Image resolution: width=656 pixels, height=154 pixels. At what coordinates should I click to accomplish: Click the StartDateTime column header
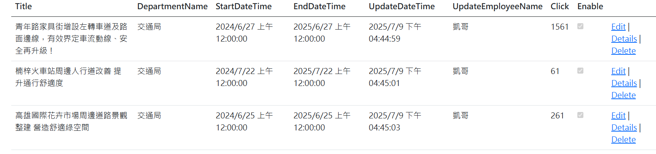(x=244, y=6)
